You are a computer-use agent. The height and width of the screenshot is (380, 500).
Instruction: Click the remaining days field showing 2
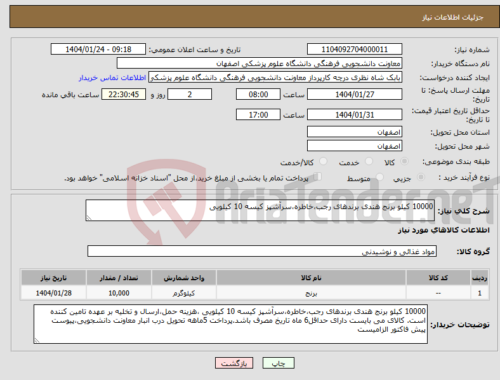pos(190,95)
